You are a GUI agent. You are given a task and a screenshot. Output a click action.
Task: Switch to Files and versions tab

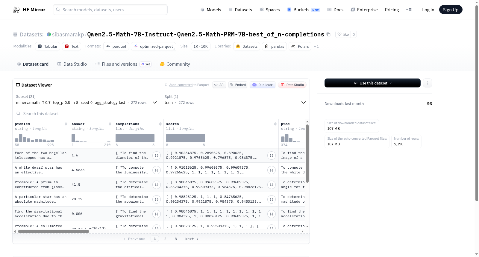click(x=123, y=64)
